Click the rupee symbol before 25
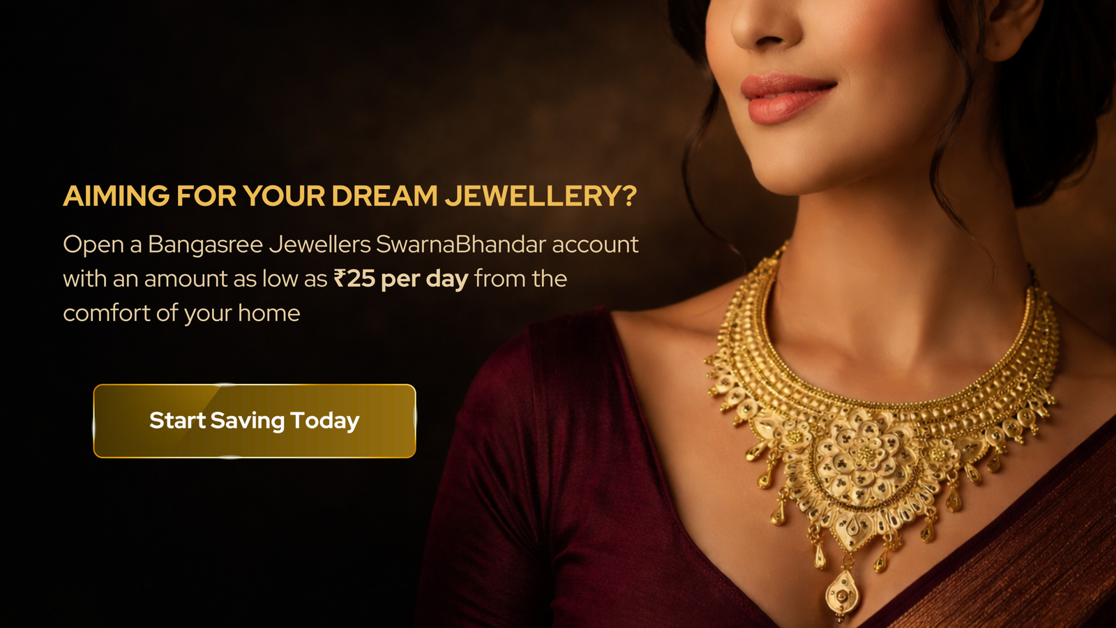The height and width of the screenshot is (628, 1116). click(x=340, y=278)
